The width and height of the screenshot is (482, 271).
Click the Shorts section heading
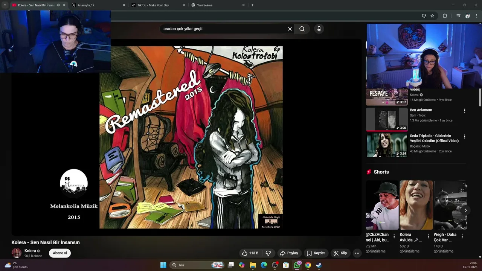click(x=381, y=172)
